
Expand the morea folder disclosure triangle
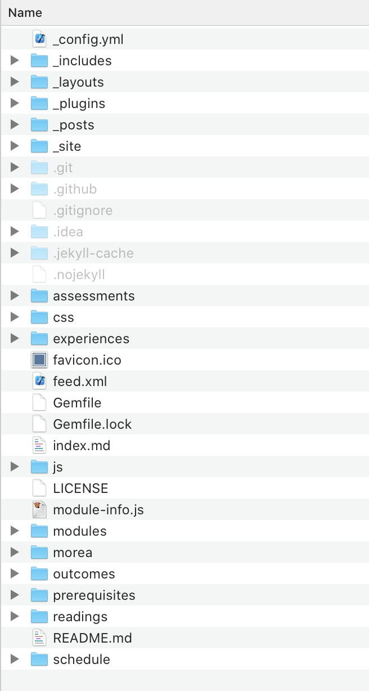[x=15, y=553]
